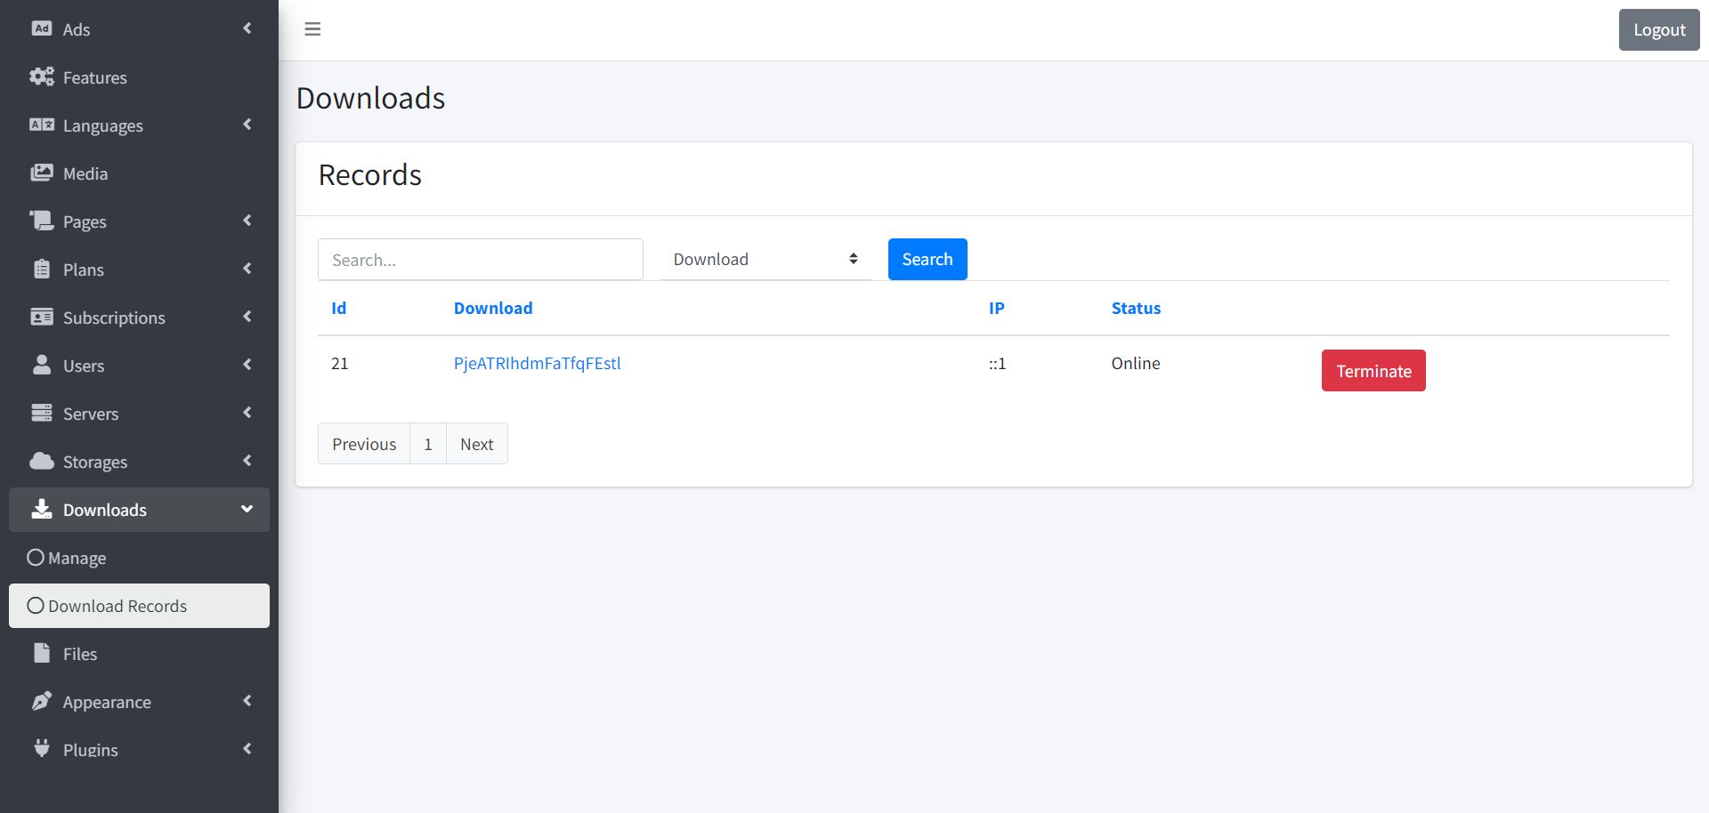1709x813 pixels.
Task: Click the Plugins plug icon
Action: tap(42, 748)
